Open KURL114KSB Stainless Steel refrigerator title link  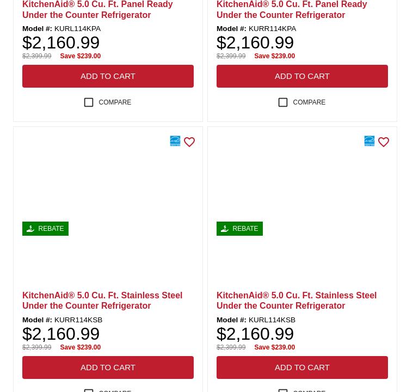297,301
